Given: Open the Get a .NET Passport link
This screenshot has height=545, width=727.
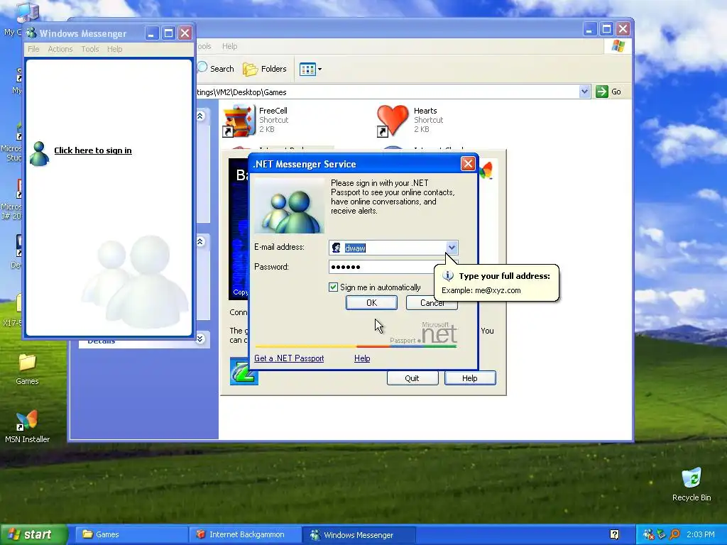Looking at the screenshot, I should pyautogui.click(x=289, y=358).
